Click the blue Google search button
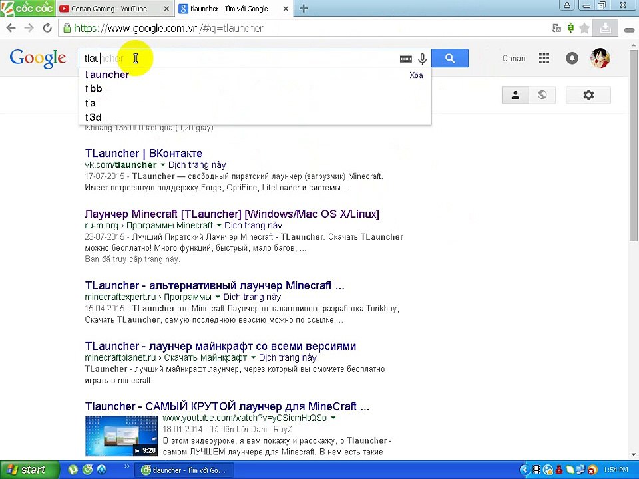 450,59
